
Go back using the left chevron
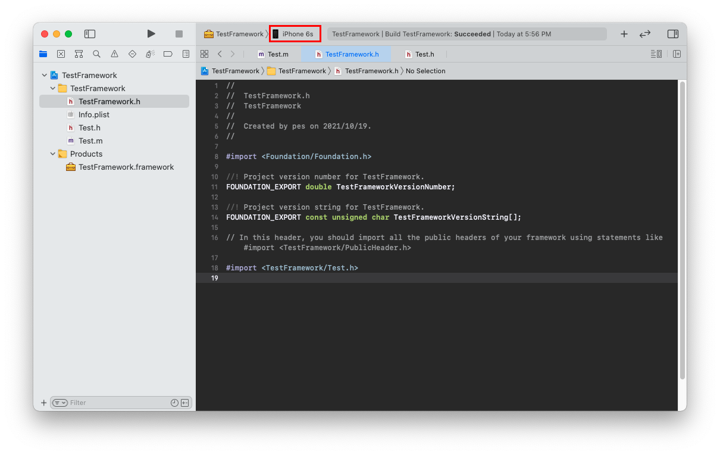tap(220, 54)
